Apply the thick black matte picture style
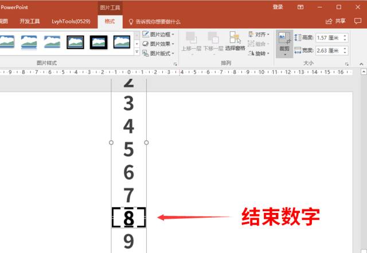Screen dimensions: 367x253 99,42
